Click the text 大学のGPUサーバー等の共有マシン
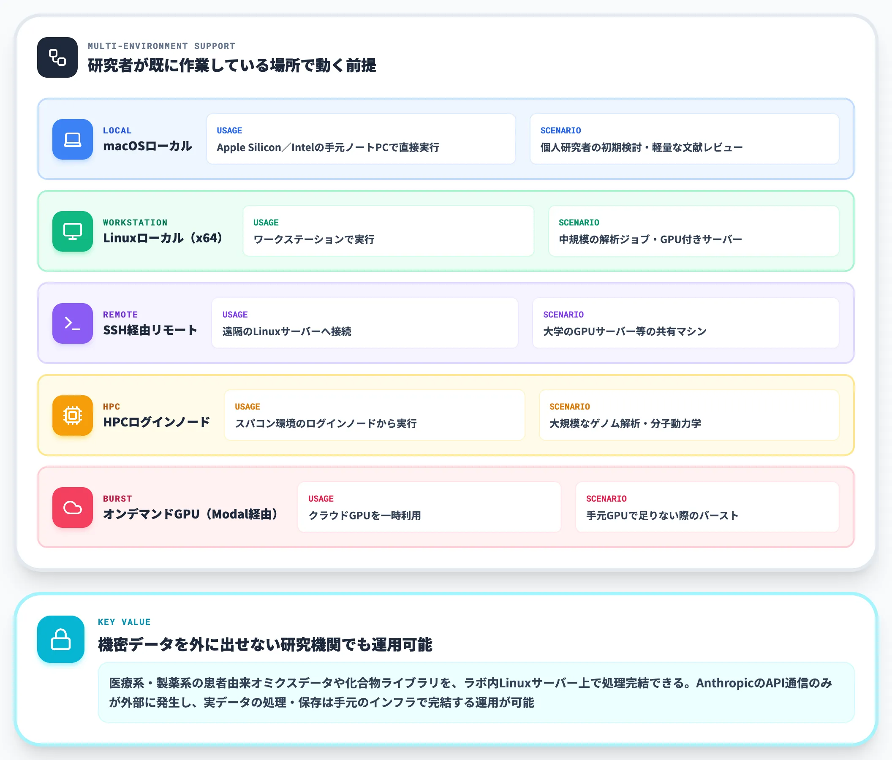This screenshot has height=760, width=892. pyautogui.click(x=625, y=332)
